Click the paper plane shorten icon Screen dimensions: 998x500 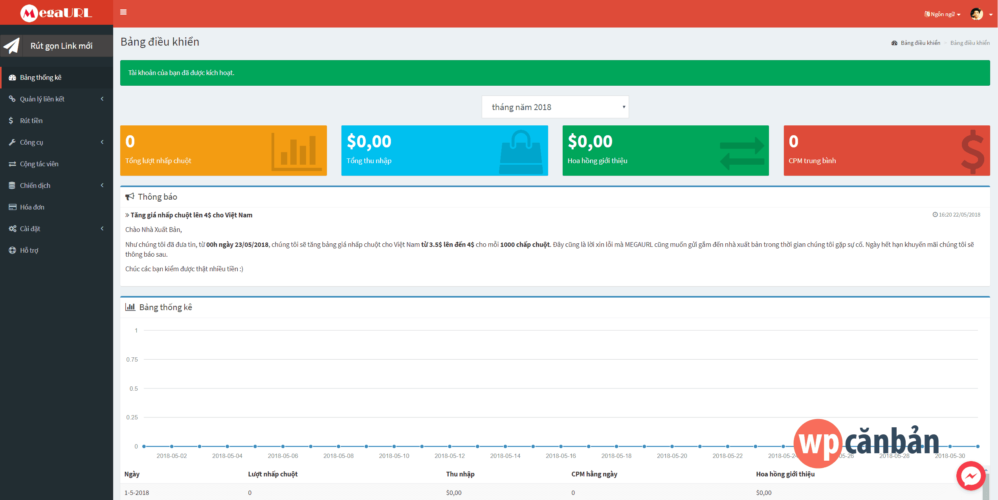[x=12, y=46]
